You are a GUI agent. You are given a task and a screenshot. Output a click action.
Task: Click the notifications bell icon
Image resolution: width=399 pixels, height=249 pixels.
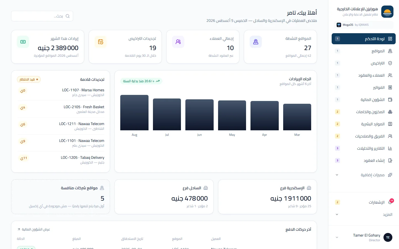click(390, 202)
